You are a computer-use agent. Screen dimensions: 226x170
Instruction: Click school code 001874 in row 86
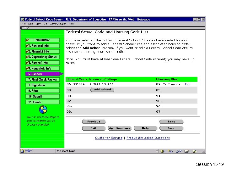click(78, 84)
